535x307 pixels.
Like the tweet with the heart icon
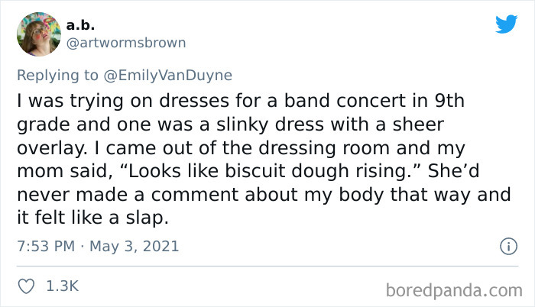point(26,286)
